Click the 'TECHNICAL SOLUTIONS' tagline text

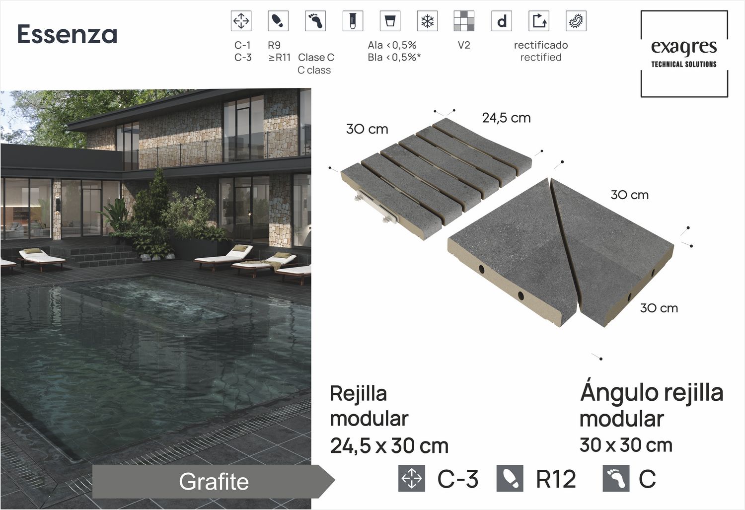point(684,64)
